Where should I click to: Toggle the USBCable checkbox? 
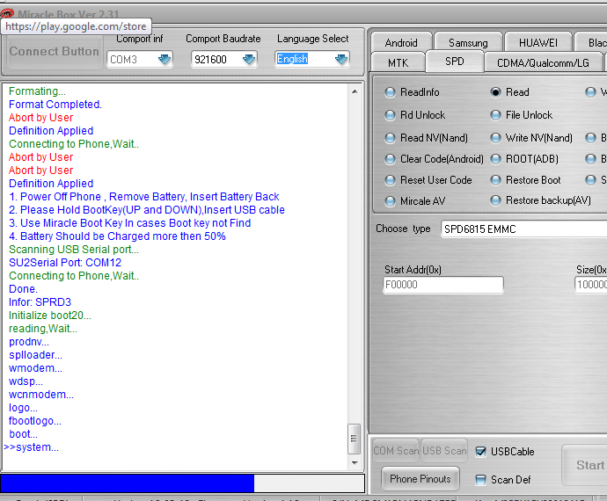point(480,452)
